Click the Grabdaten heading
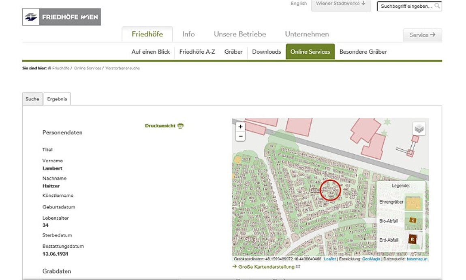Image resolution: width=466 pixels, height=280 pixels. 57,271
